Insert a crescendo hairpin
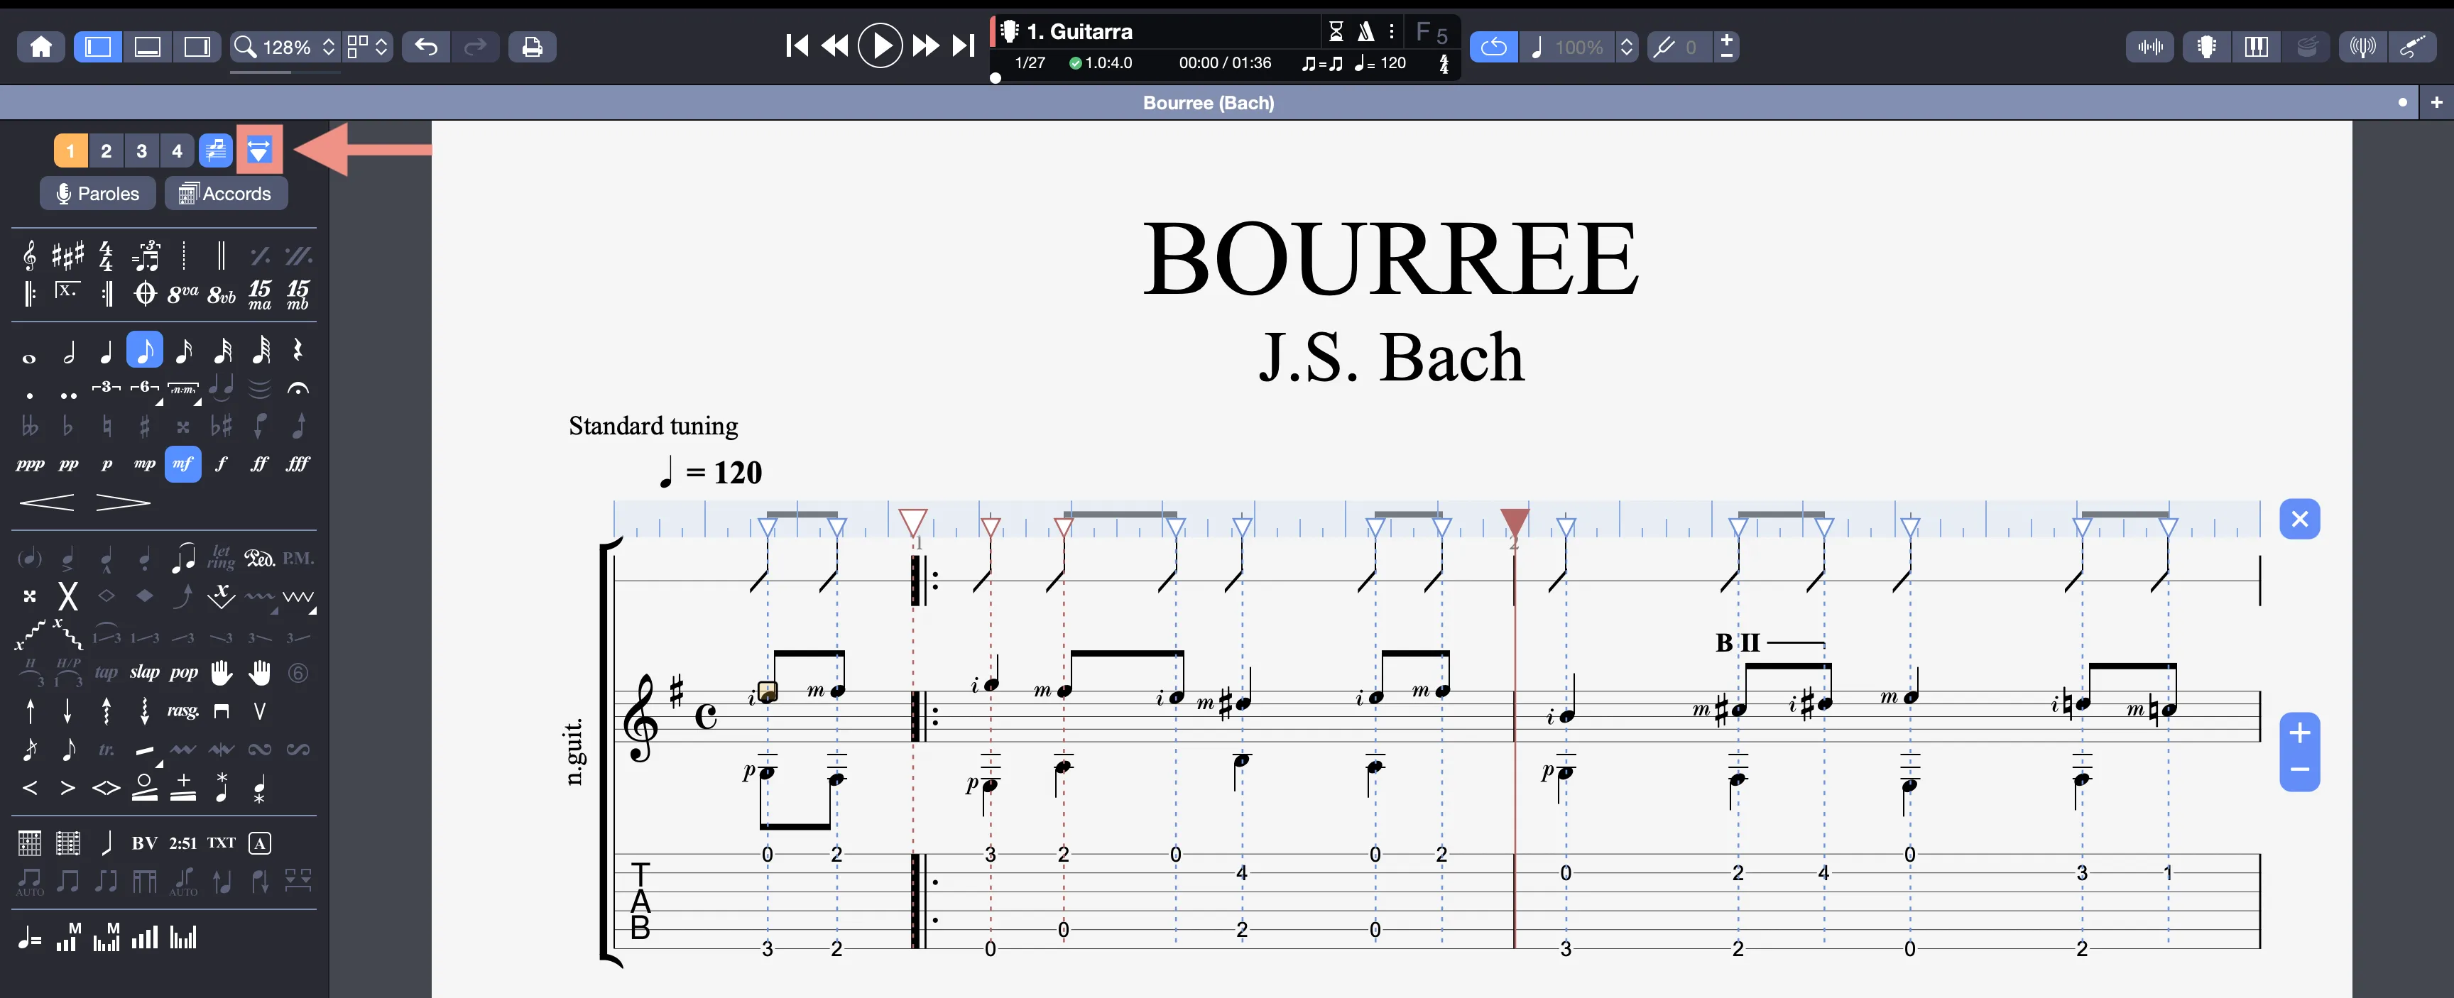This screenshot has height=998, width=2454. pos(47,502)
